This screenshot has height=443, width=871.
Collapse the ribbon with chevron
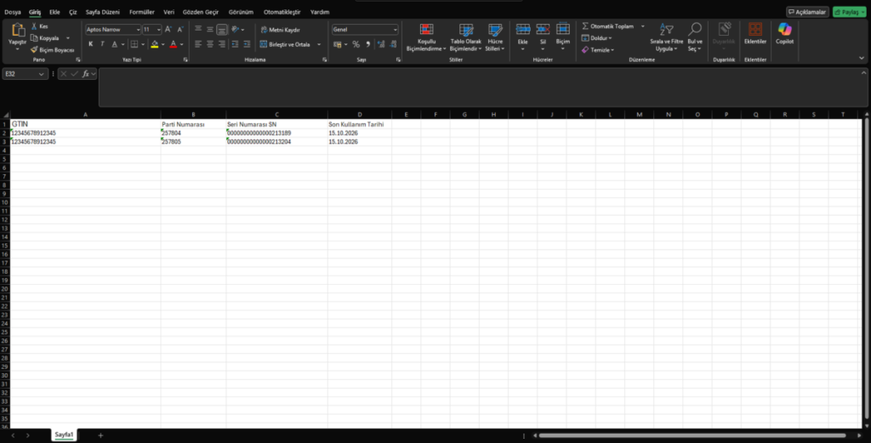862,58
